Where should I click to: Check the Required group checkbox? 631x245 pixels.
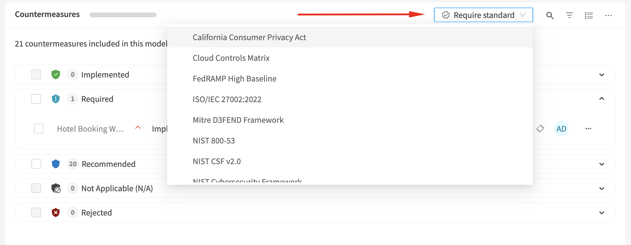[x=36, y=99]
